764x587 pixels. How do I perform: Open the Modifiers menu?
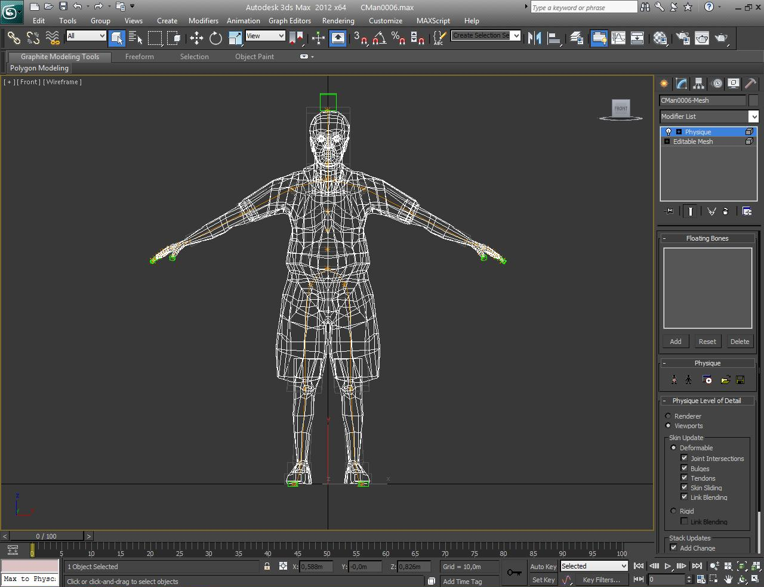203,20
